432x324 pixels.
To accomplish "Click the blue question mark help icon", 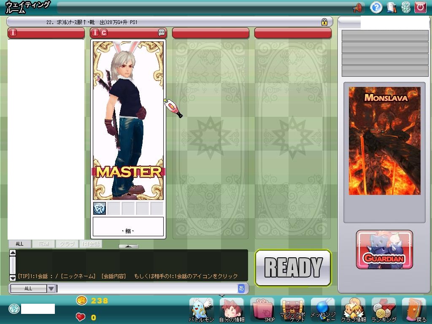I will pyautogui.click(x=376, y=7).
